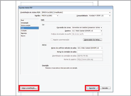Open the Destino U.S. Web Coated dropdown
The image size is (131, 96).
point(87,31)
